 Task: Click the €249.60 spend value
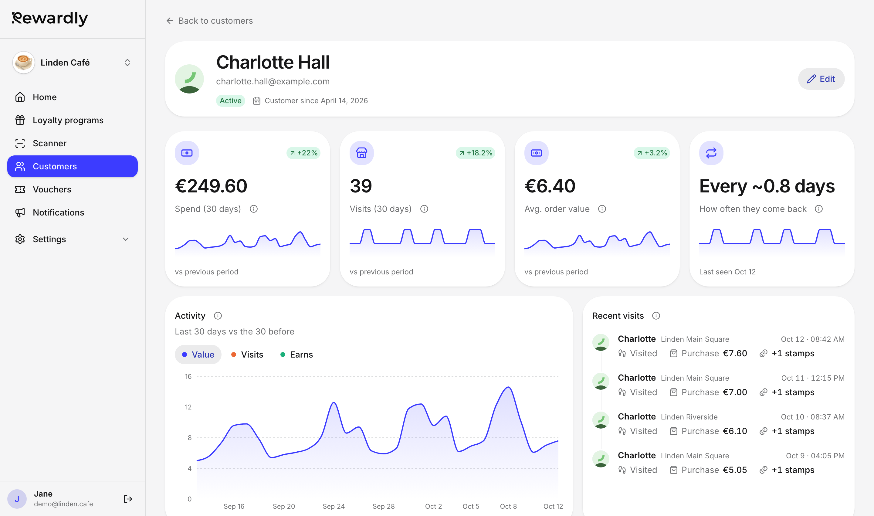pyautogui.click(x=211, y=186)
